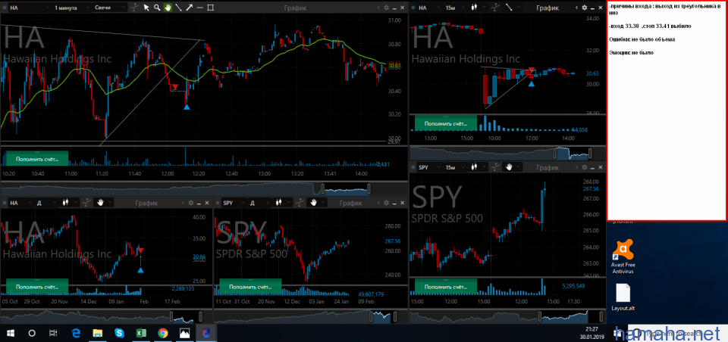This screenshot has width=728, height=342.
Task: Open settings gear of HA 15m chart
Action: [584, 8]
